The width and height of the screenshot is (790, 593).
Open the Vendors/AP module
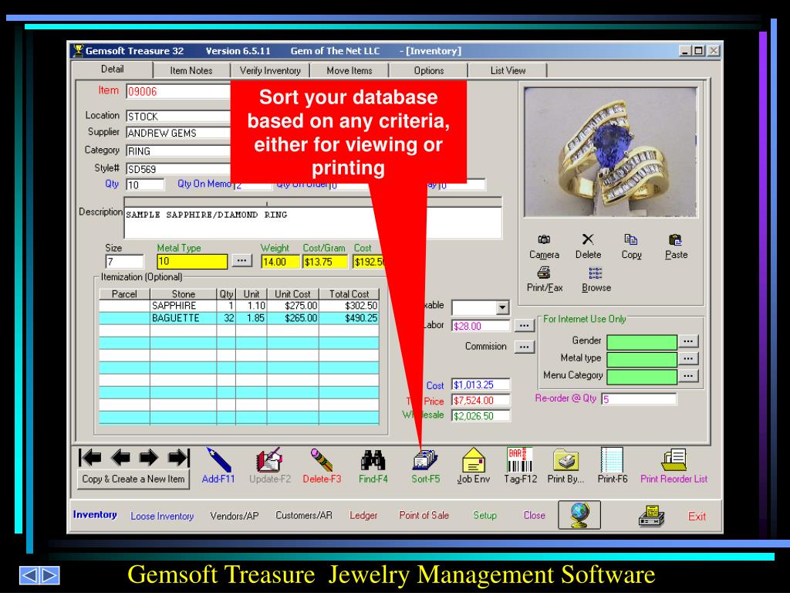tap(235, 516)
